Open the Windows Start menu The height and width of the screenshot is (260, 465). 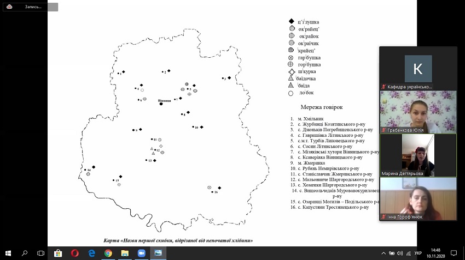tap(8, 253)
